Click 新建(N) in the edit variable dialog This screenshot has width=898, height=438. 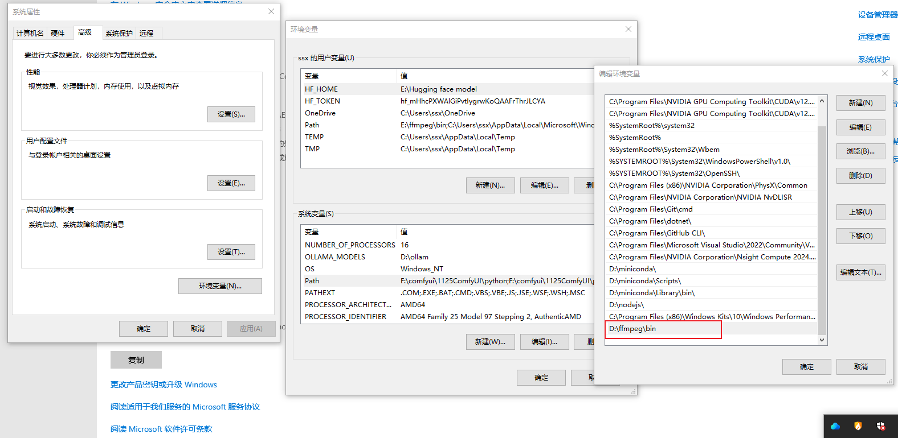coord(860,103)
